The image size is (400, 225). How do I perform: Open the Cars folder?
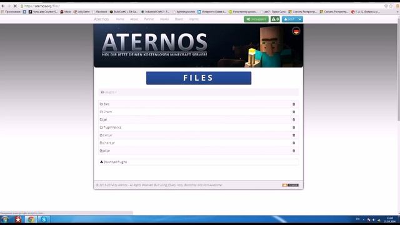point(105,104)
